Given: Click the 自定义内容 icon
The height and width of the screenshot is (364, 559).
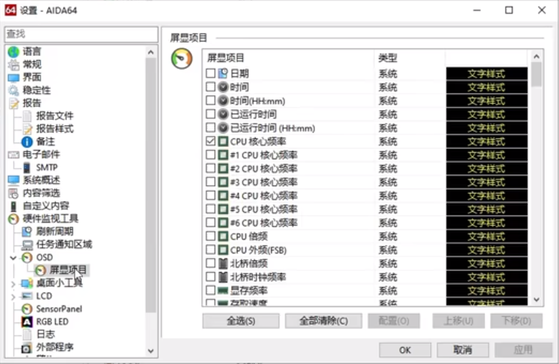Looking at the screenshot, I should point(14,206).
